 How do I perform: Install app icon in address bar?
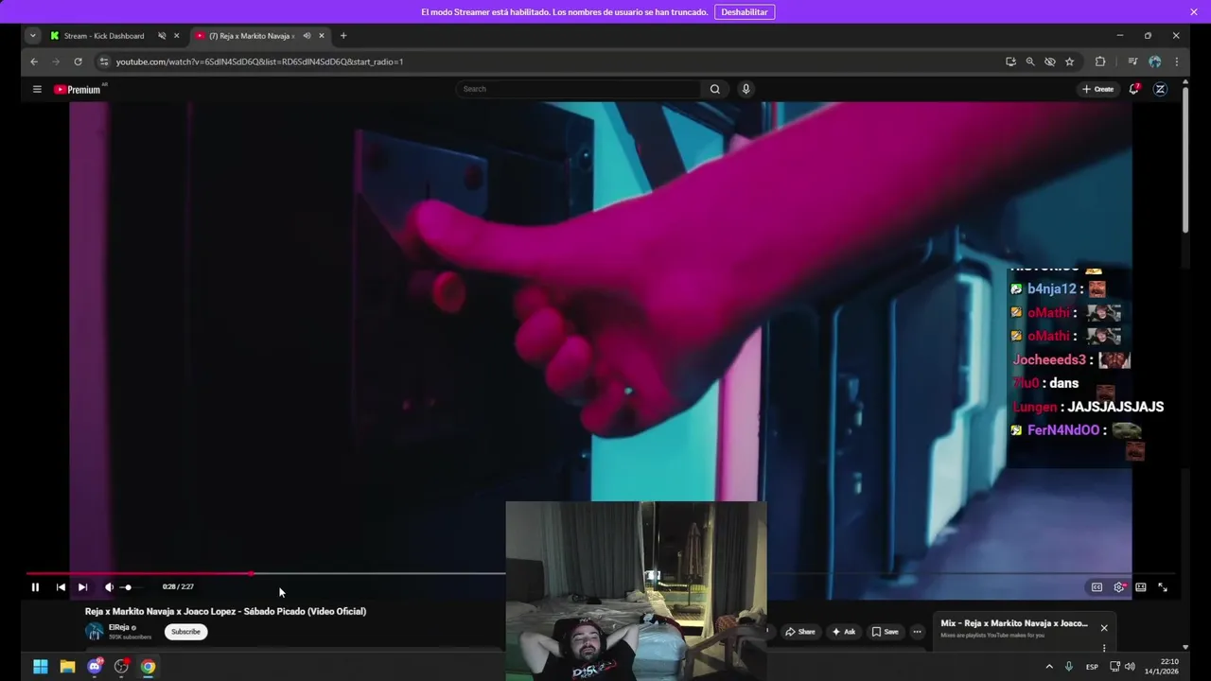click(x=1010, y=61)
